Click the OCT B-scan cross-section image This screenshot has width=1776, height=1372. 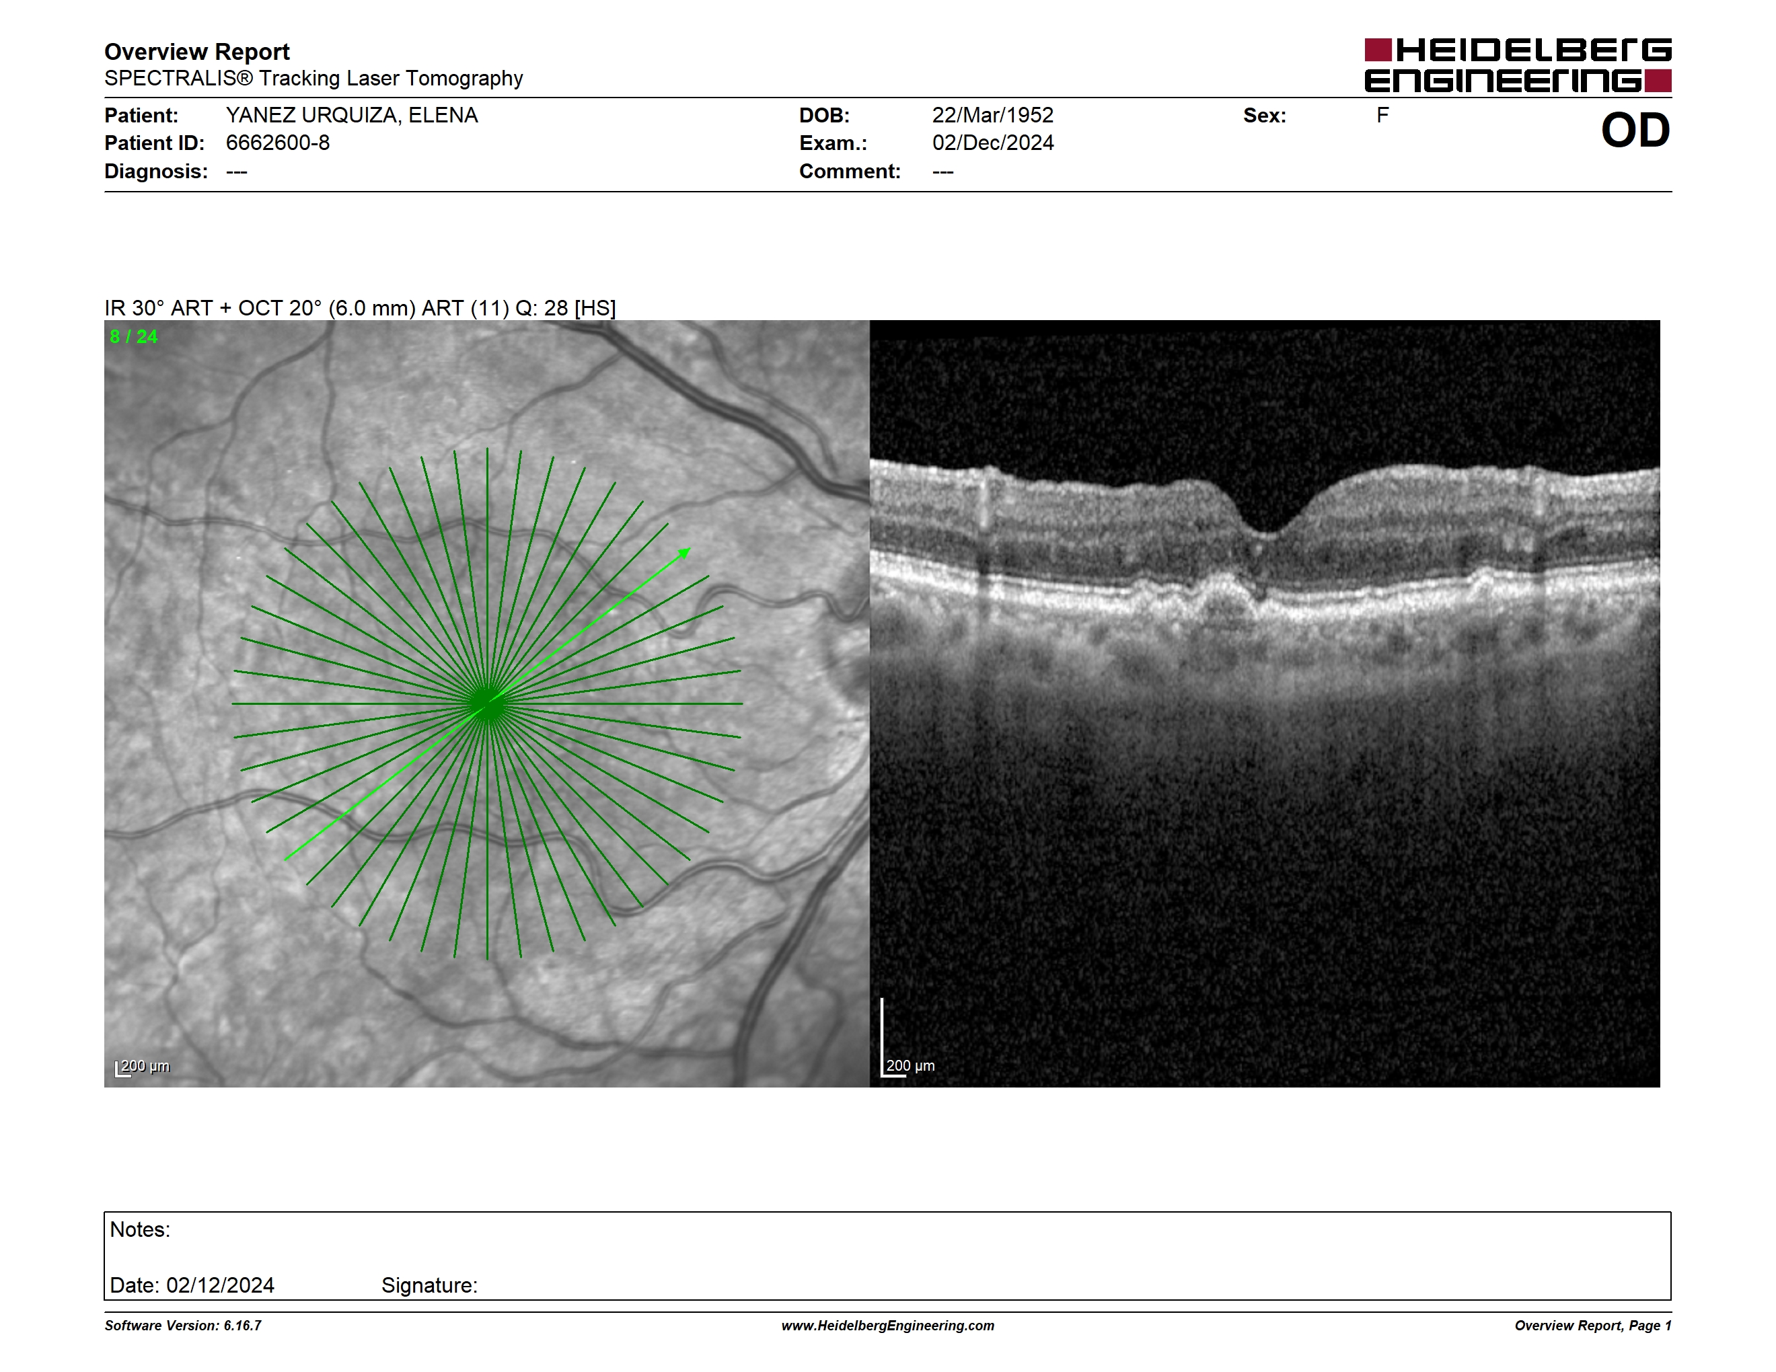coord(1265,703)
